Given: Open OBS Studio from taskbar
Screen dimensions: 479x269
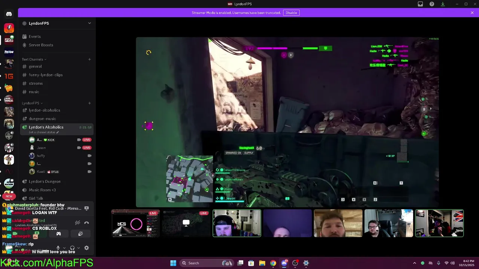Looking at the screenshot, I should (x=295, y=263).
